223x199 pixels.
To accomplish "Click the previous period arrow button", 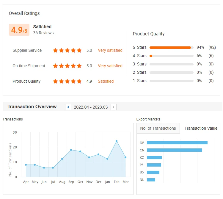I will pos(68,107).
